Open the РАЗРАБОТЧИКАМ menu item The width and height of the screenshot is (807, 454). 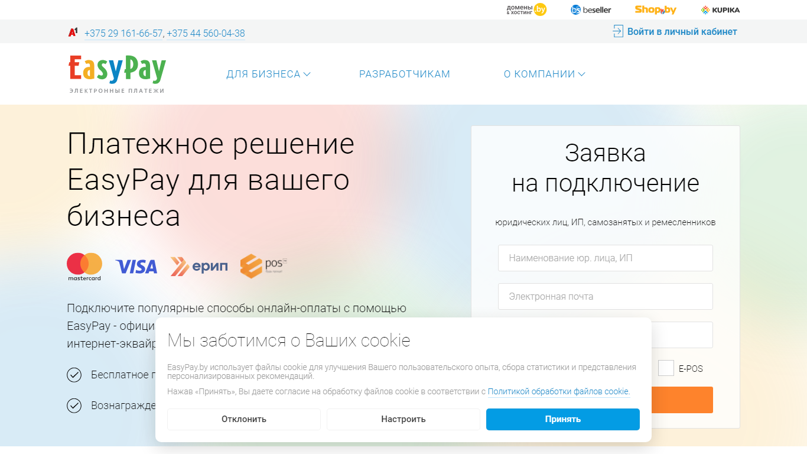[405, 74]
